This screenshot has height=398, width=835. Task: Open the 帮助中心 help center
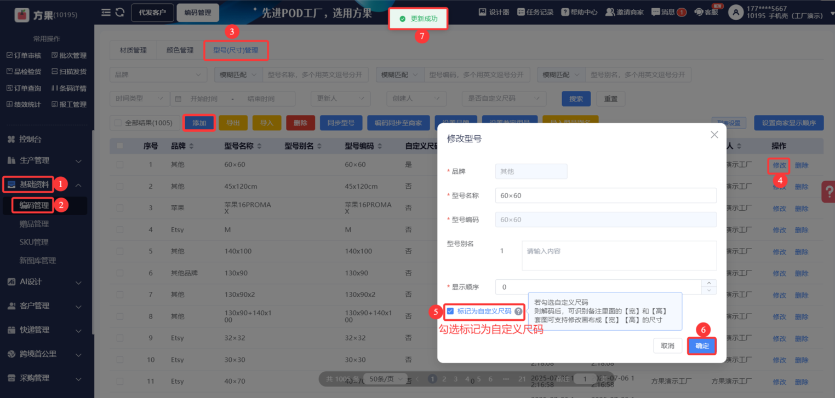579,12
